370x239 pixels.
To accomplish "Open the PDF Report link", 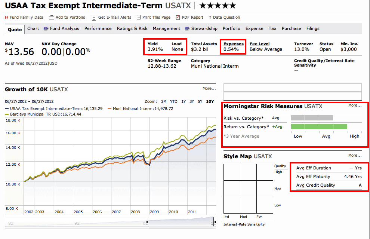I will pyautogui.click(x=192, y=18).
